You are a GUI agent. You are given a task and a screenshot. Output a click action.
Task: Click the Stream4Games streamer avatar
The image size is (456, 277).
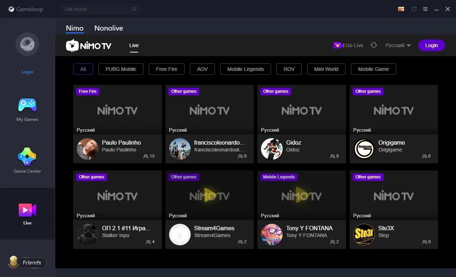tap(180, 235)
